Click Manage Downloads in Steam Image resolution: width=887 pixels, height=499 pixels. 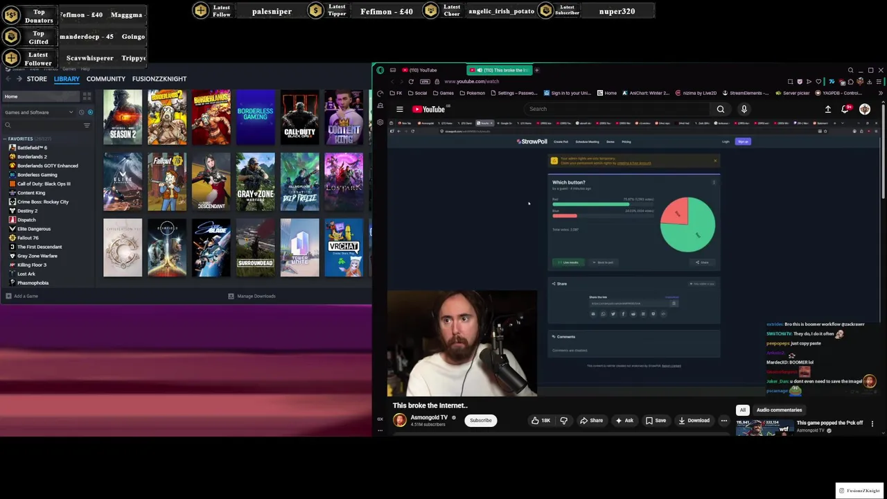(252, 296)
